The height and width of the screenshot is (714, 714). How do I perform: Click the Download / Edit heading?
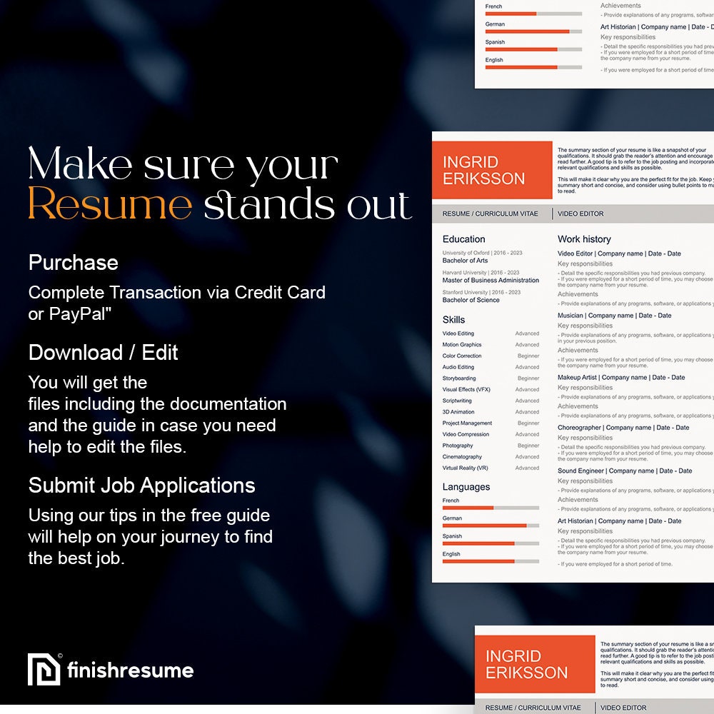(x=103, y=353)
